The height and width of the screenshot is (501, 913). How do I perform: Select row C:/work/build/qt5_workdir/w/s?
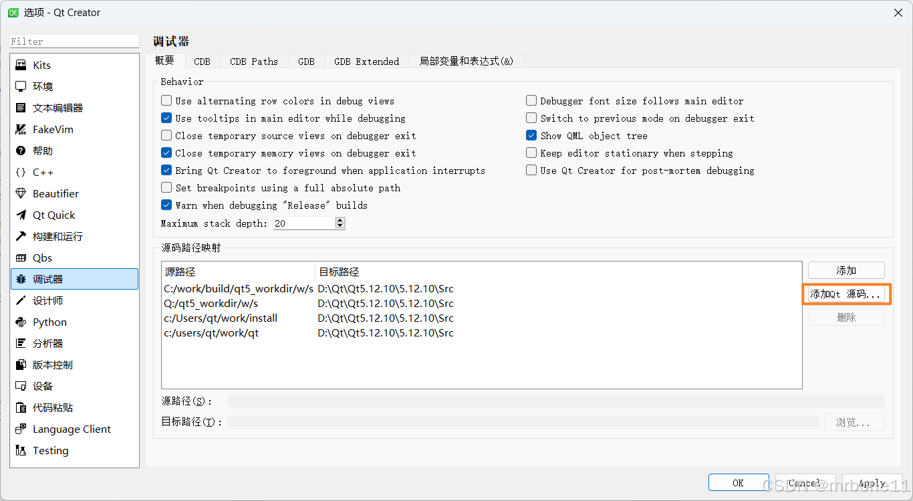point(481,289)
